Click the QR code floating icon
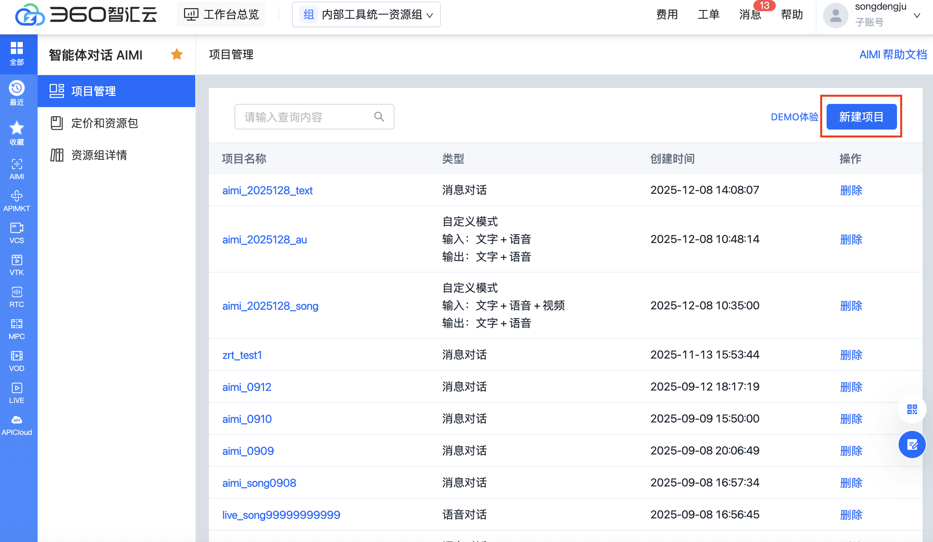The height and width of the screenshot is (542, 933). pos(912,409)
